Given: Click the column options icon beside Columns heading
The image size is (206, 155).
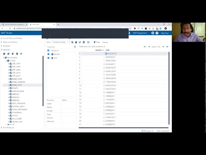Looking at the screenshot, I should [x=75, y=46].
